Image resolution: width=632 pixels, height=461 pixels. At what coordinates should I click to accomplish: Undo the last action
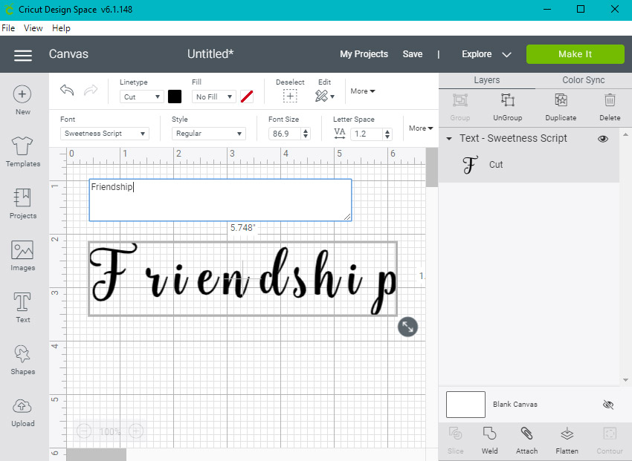tap(68, 90)
